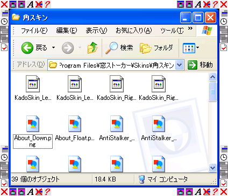228x196 pixels.
Task: Open the Views button dropdown arrow
Action: [197, 48]
